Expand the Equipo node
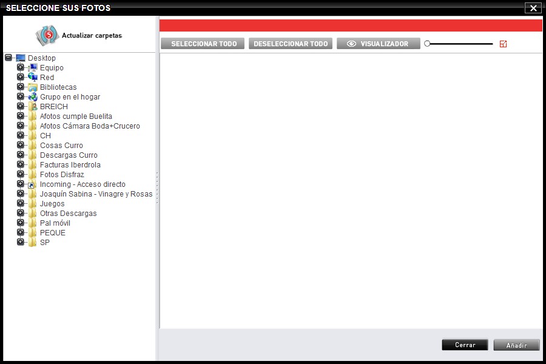 click(21, 67)
